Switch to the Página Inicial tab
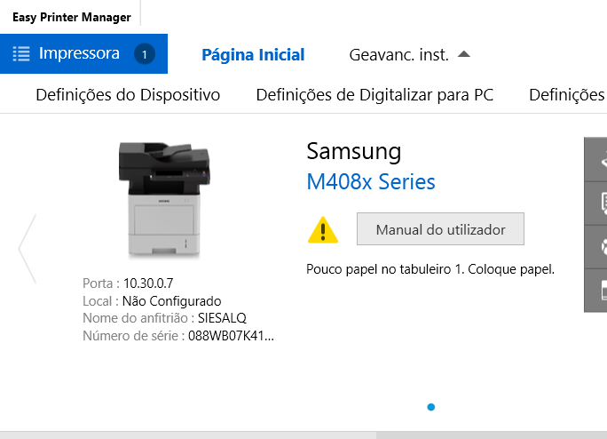The height and width of the screenshot is (439, 607). (x=253, y=55)
